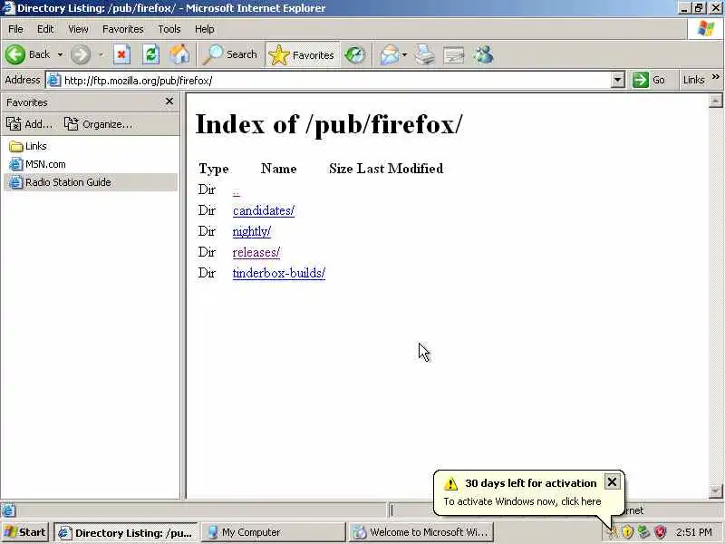Open the Forward history dropdown arrow
This screenshot has height=544, width=725.
101,54
